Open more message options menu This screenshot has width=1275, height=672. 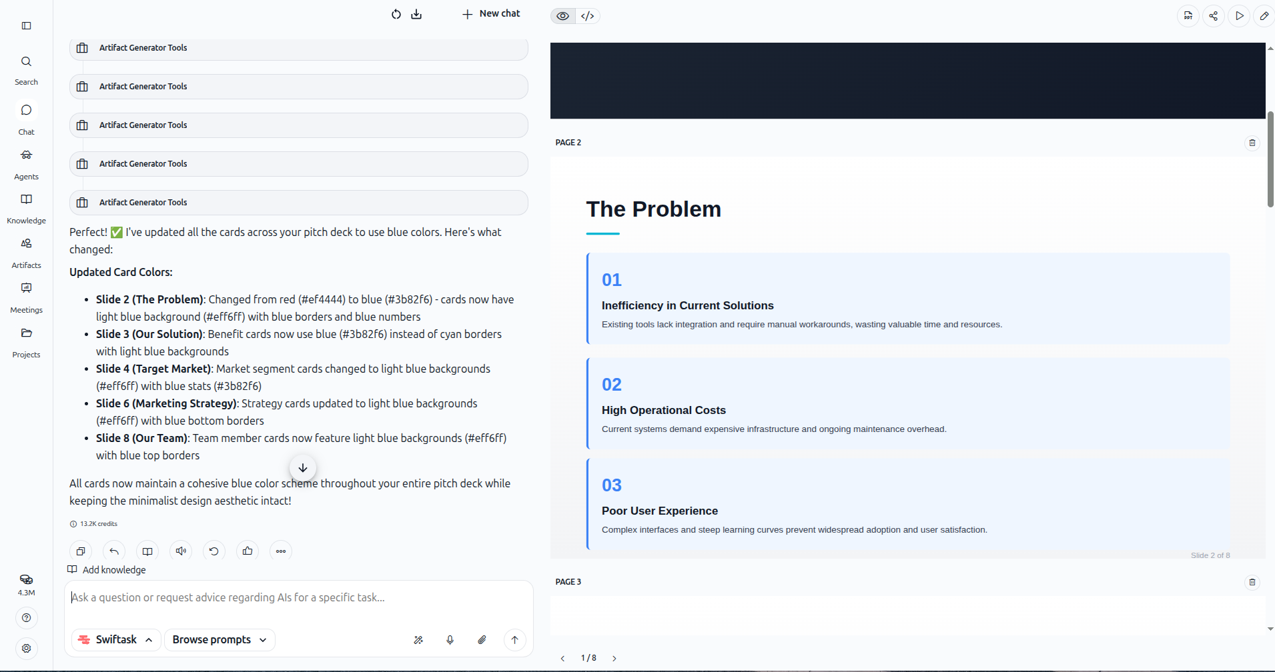pyautogui.click(x=281, y=551)
